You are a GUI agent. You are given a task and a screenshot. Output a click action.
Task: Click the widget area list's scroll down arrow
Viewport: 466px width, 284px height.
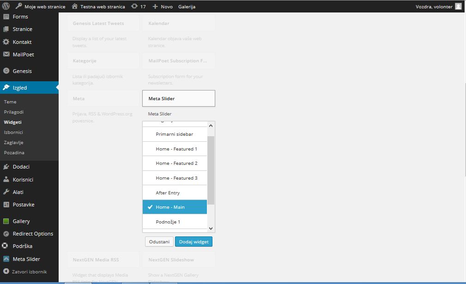pyautogui.click(x=211, y=229)
